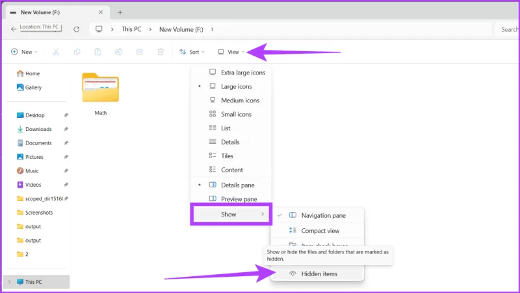Select Medium icons view
Image resolution: width=520 pixels, height=293 pixels.
231,100
